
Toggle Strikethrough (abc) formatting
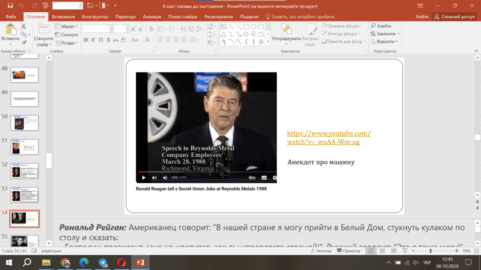pos(116,40)
